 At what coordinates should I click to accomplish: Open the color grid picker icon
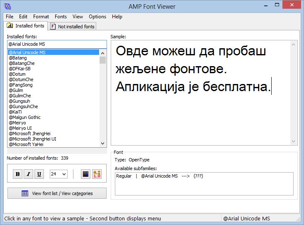click(x=85, y=174)
